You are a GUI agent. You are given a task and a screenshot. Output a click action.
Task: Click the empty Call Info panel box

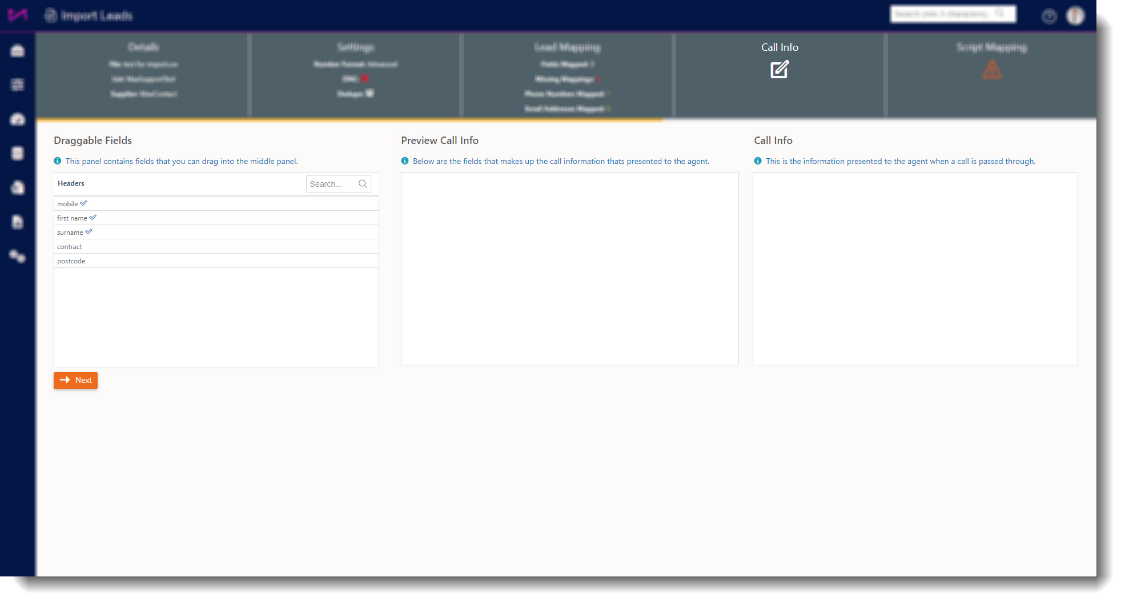(x=915, y=269)
